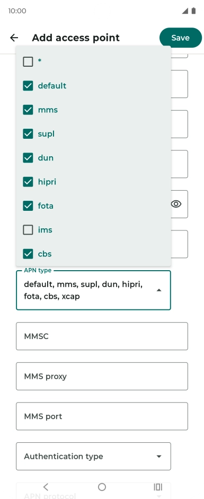204x499 pixels.
Task: Tap the Android back navigation icon
Action: [46, 487]
